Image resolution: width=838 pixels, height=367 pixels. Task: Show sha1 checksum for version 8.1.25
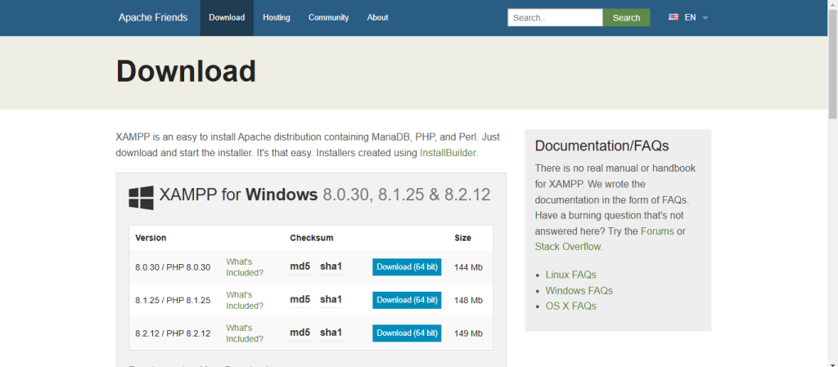click(331, 300)
